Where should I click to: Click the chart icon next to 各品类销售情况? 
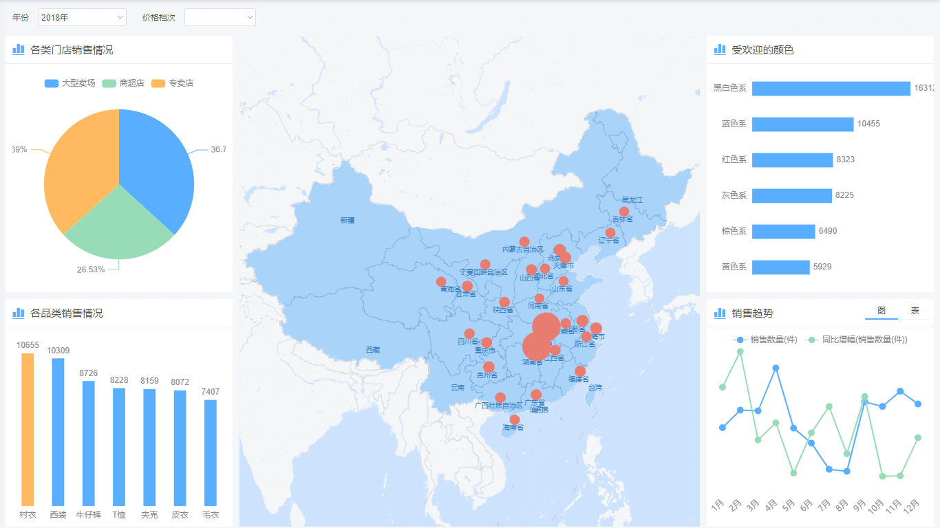pyautogui.click(x=18, y=313)
